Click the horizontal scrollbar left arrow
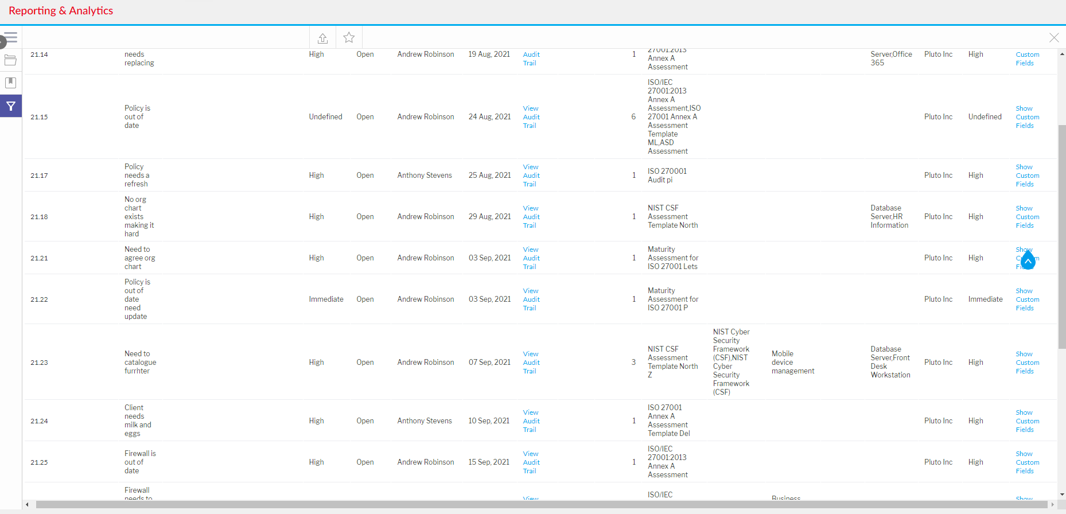Viewport: 1066px width, 514px height. click(27, 505)
